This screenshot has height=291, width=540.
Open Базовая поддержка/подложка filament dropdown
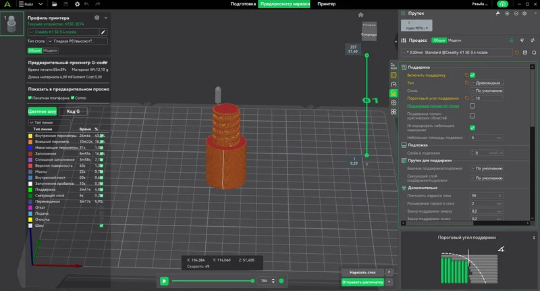(x=487, y=168)
